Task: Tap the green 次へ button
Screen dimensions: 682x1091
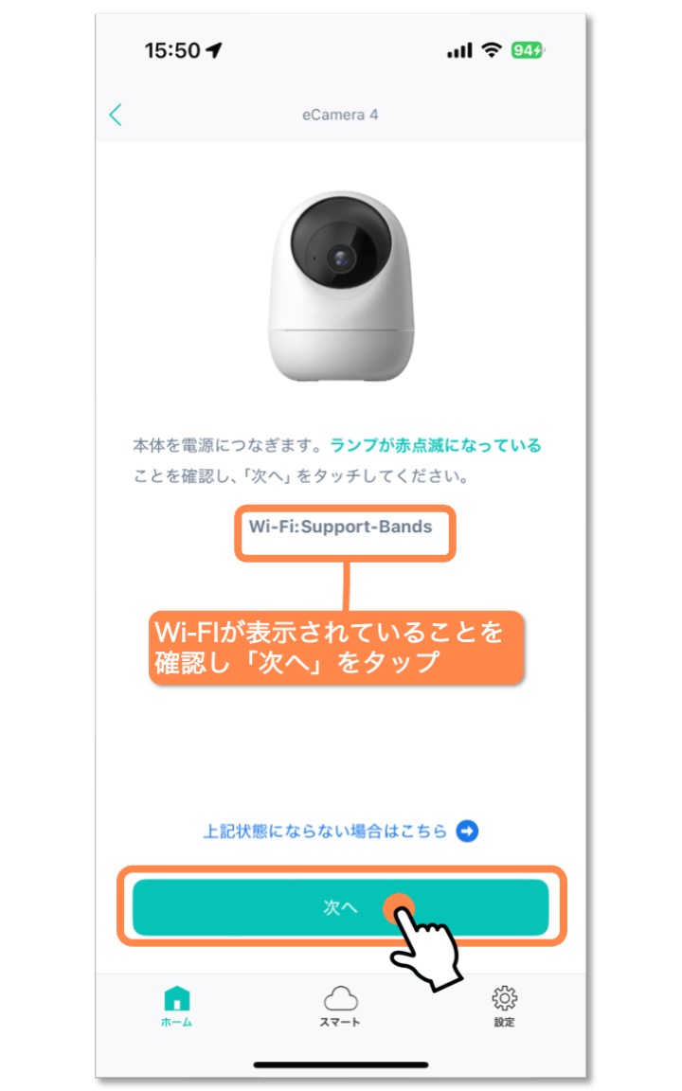Action: coord(340,907)
